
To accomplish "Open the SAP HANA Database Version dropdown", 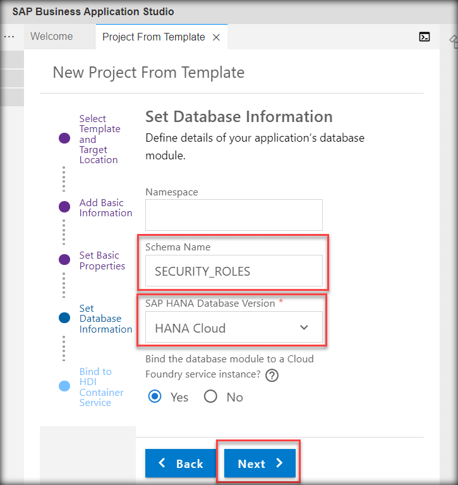I will click(234, 328).
